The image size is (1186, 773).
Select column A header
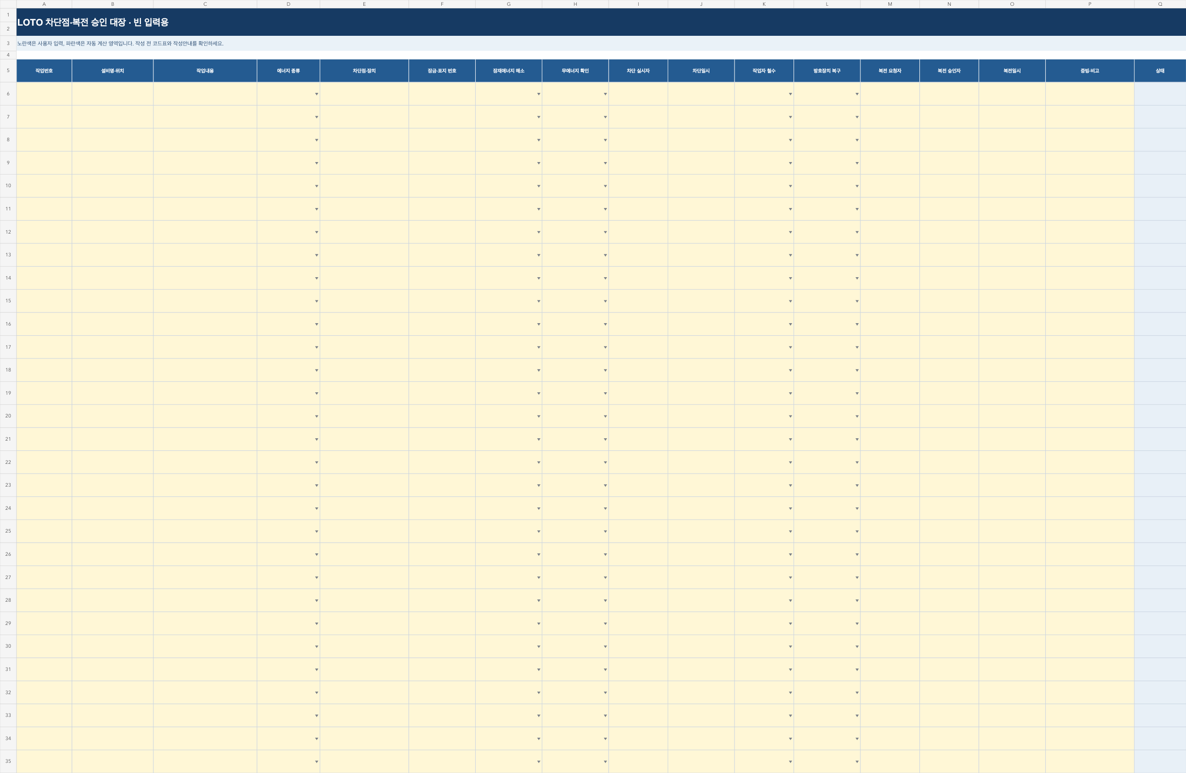(45, 4)
